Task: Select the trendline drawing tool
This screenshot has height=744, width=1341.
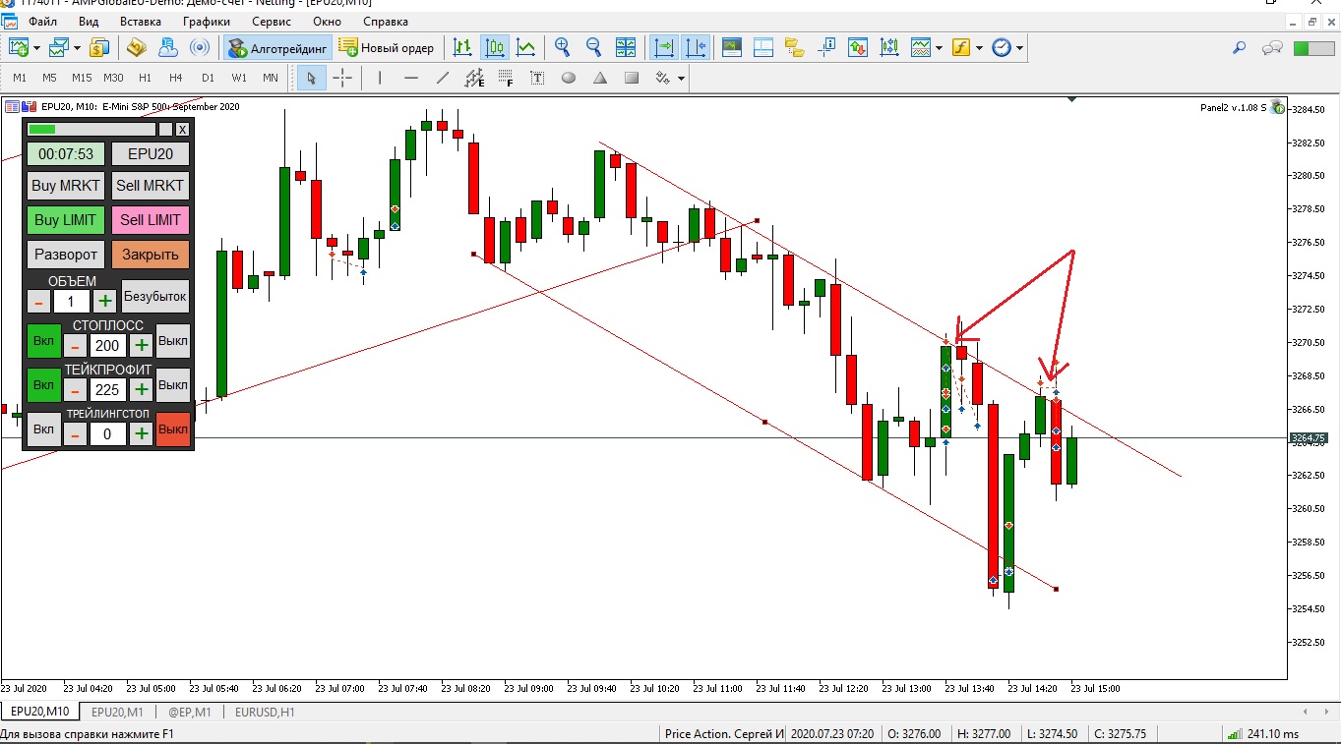Action: [x=443, y=78]
